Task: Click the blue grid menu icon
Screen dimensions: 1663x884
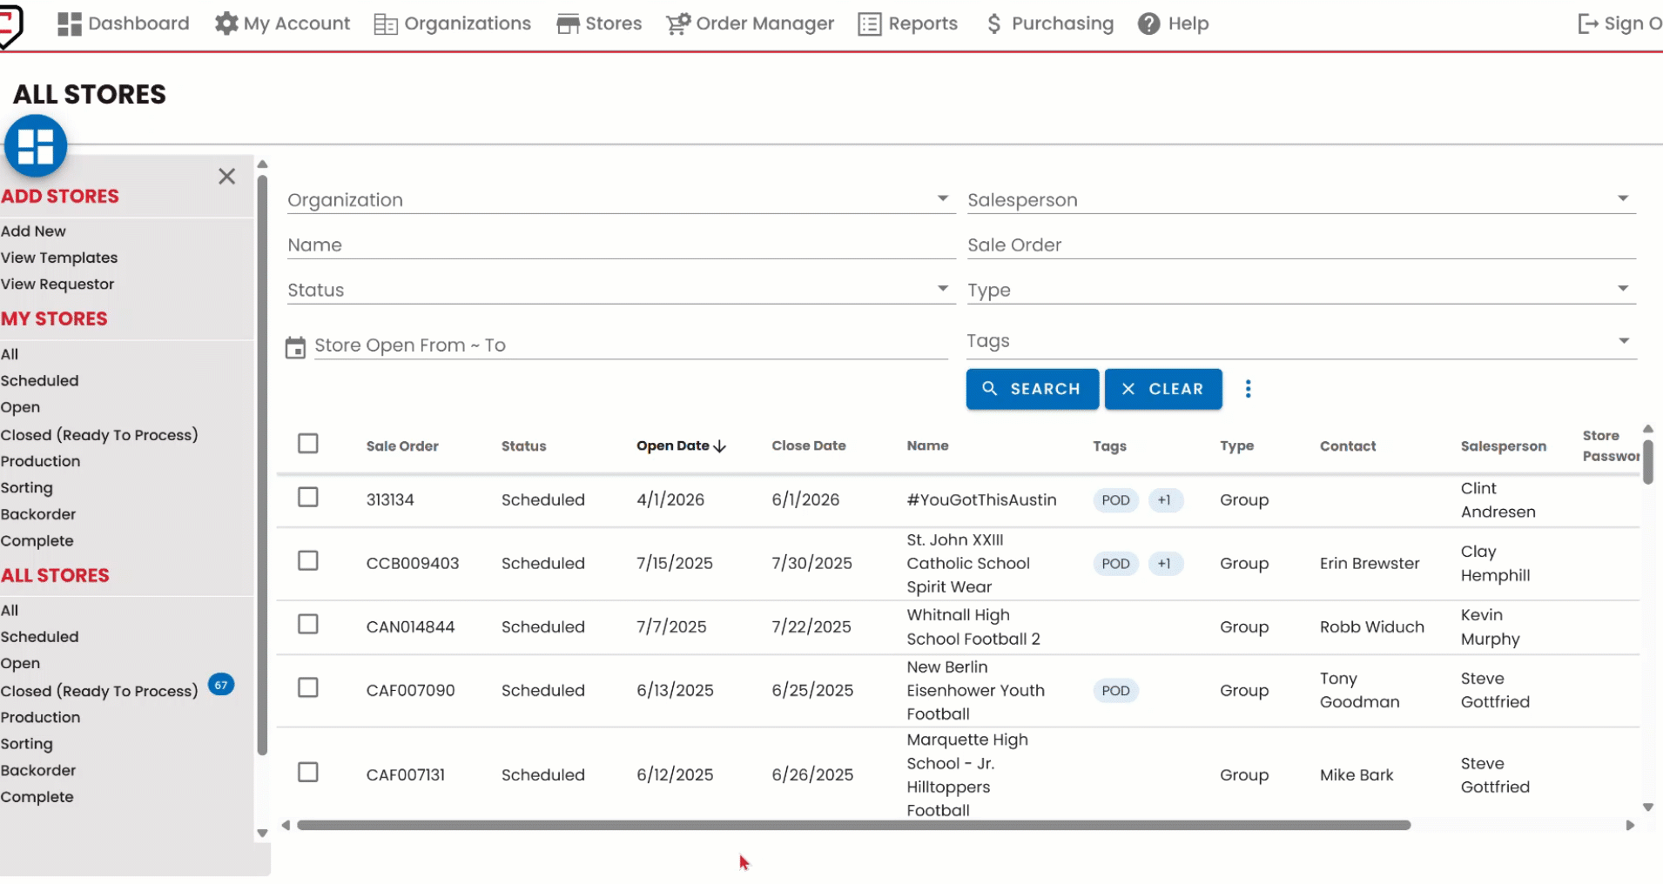Action: click(36, 146)
